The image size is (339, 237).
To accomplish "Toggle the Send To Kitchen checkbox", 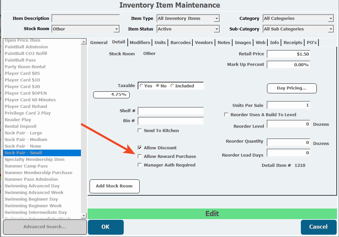I will [x=140, y=131].
